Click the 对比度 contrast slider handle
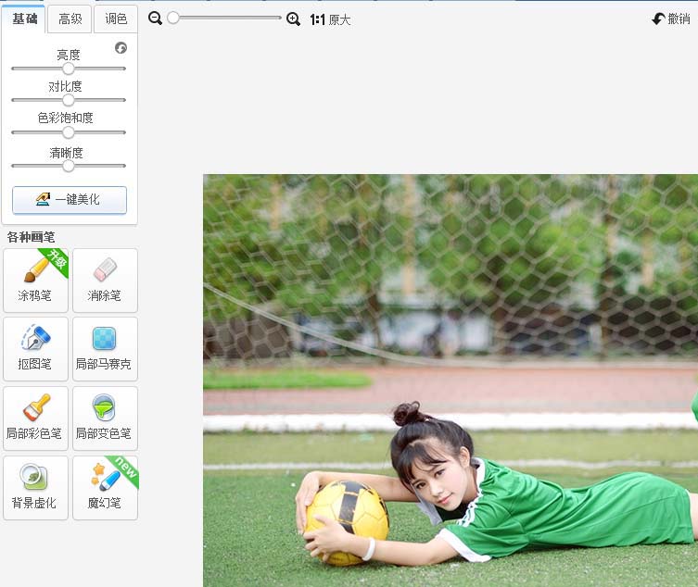 point(68,100)
